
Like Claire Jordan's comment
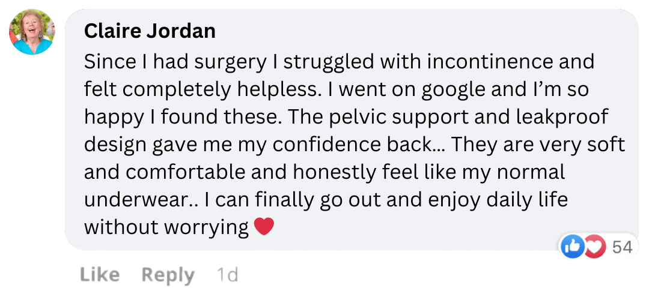(99, 275)
